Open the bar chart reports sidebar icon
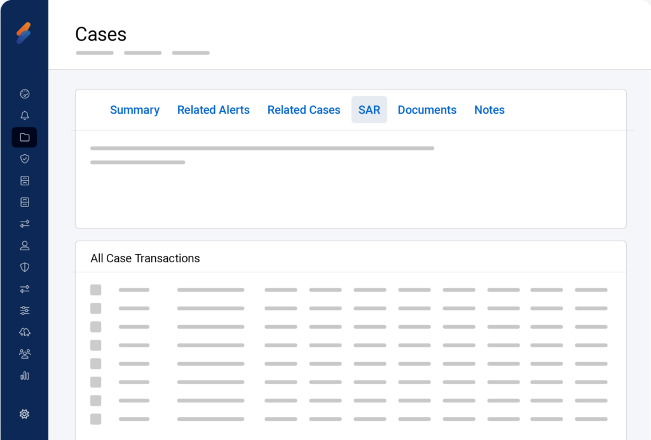 (25, 375)
